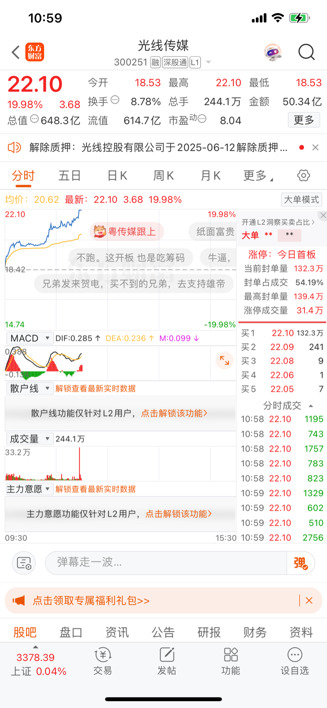Screen dimensions: 327x708
Task: Dismiss the 解除质押 news banner
Action: tap(316, 147)
